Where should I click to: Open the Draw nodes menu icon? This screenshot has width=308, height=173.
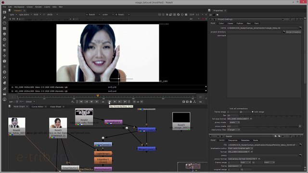pyautogui.click(x=4, y=17)
